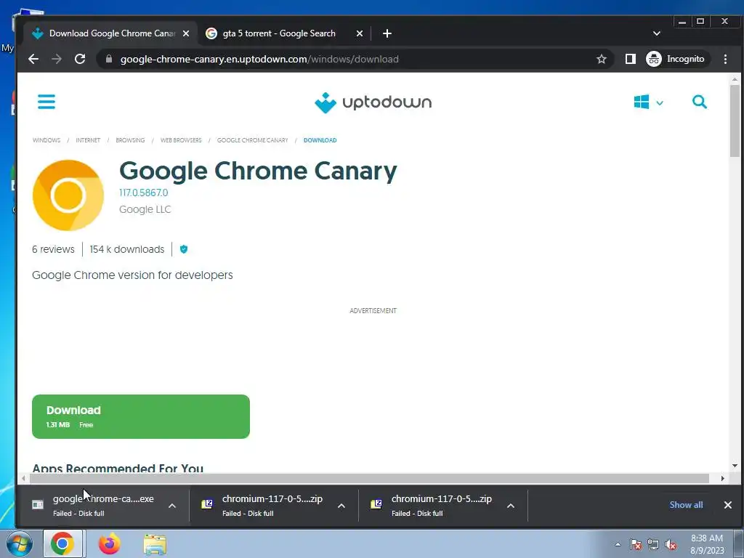Click the Action Center flag icon
This screenshot has width=744, height=558.
(x=636, y=545)
